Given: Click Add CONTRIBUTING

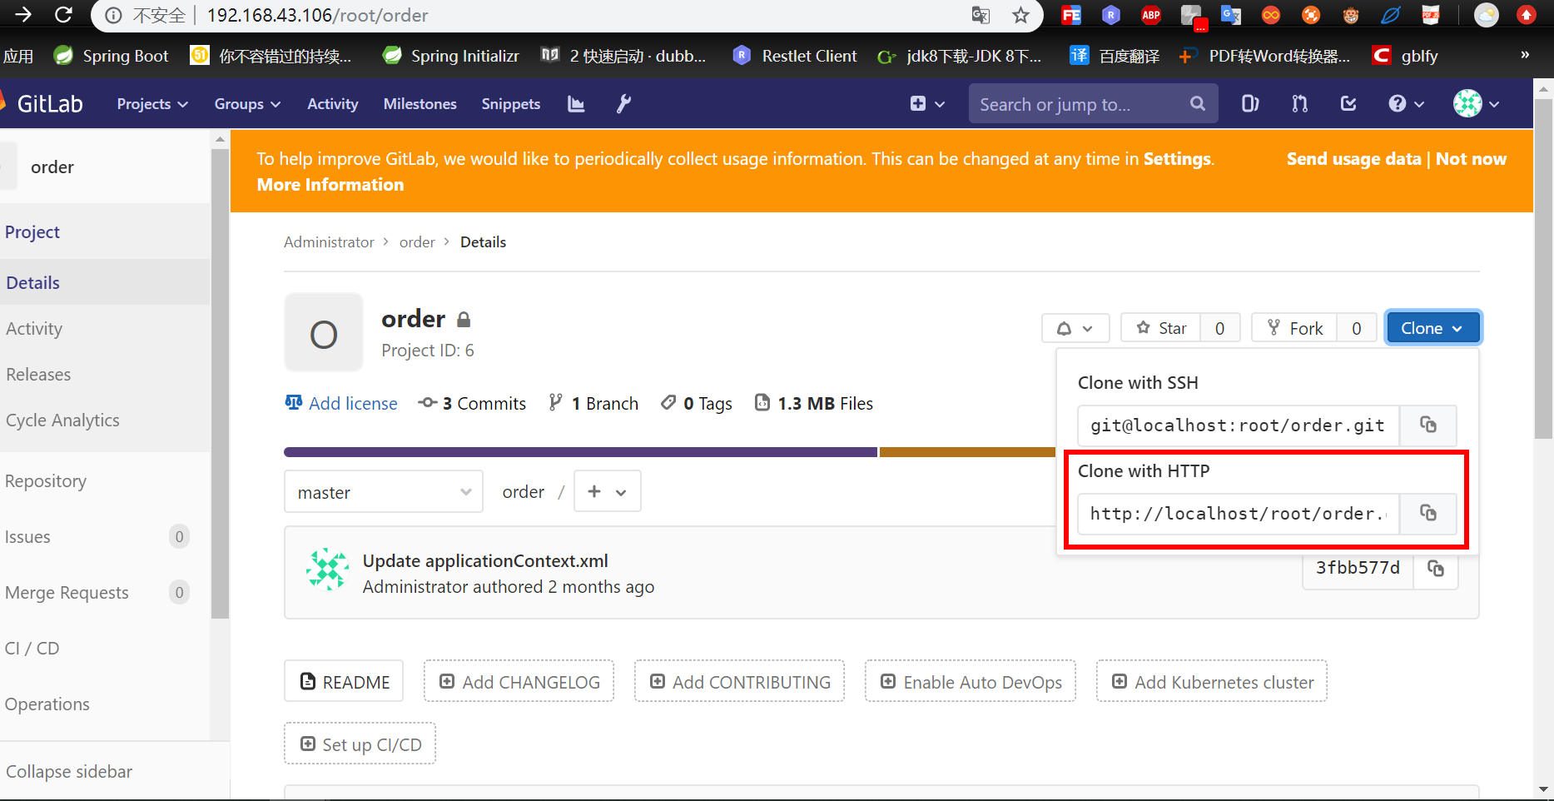Looking at the screenshot, I should coord(739,682).
